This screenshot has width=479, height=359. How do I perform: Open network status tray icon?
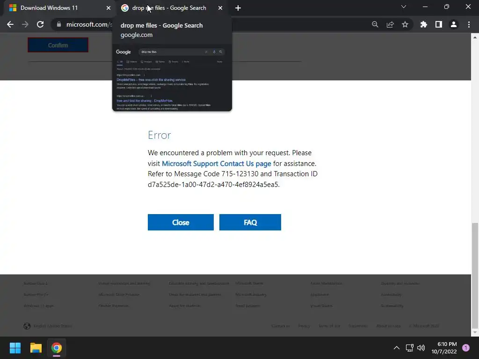[409, 348]
